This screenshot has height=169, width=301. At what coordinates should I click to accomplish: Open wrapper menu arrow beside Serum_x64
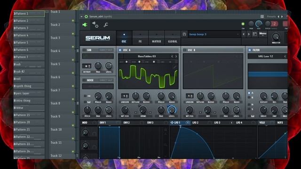81,17
